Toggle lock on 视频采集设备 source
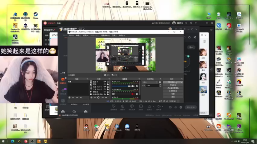This screenshot has height=144, width=257. (x=108, y=94)
